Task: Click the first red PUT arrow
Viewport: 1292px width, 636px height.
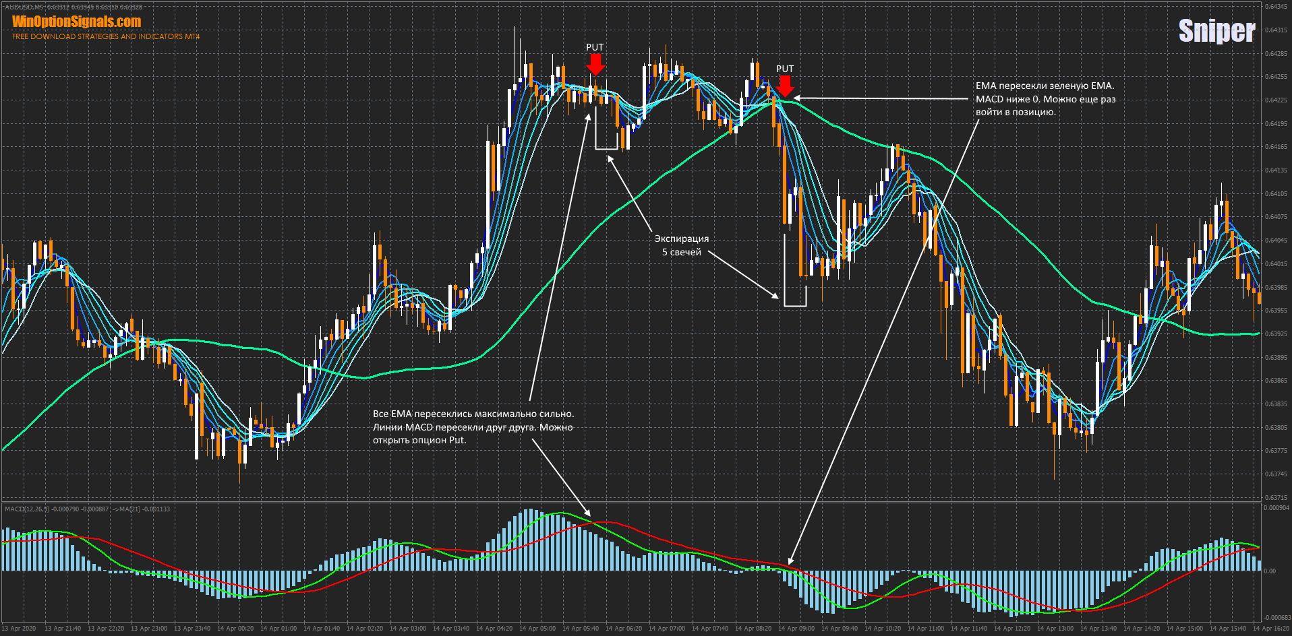Action: tap(595, 64)
